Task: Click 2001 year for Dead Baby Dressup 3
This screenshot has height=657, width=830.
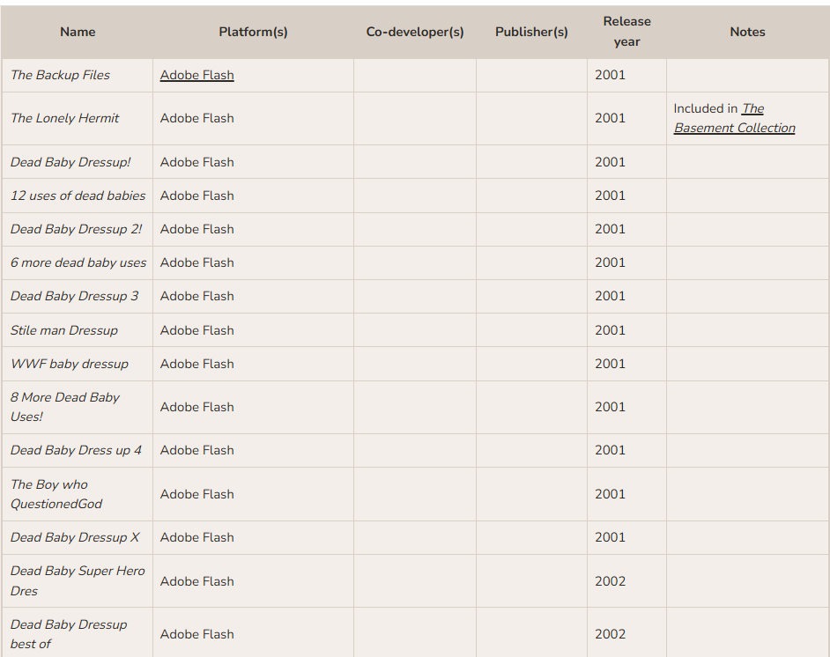Action: coord(610,296)
